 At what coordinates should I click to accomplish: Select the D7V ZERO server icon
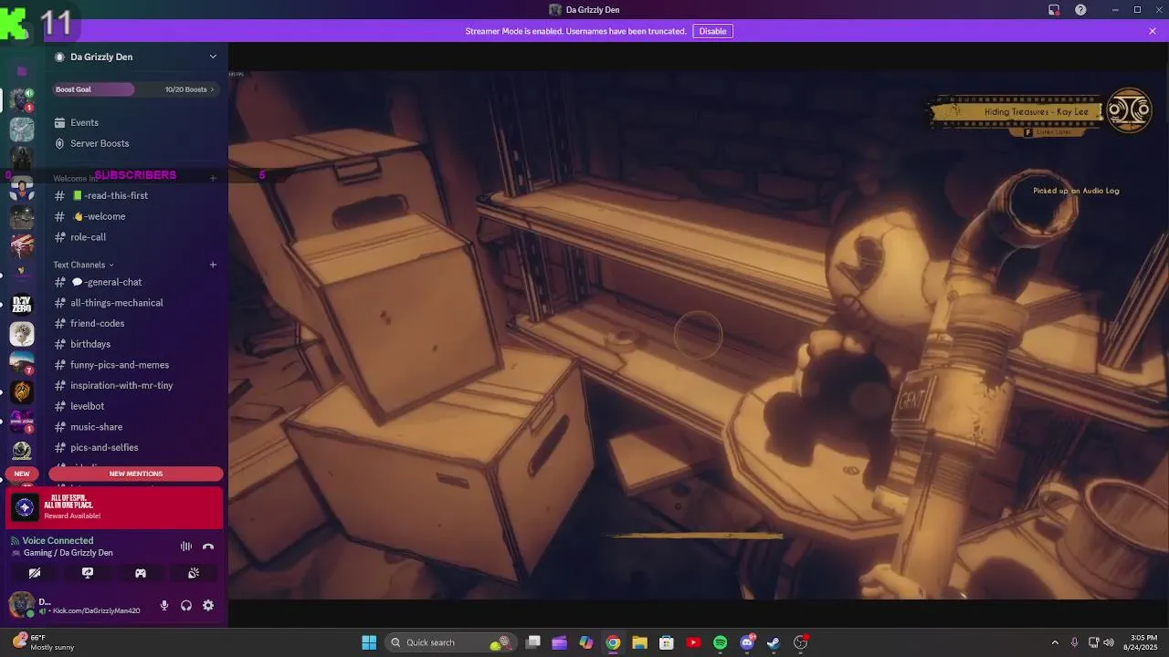22,305
